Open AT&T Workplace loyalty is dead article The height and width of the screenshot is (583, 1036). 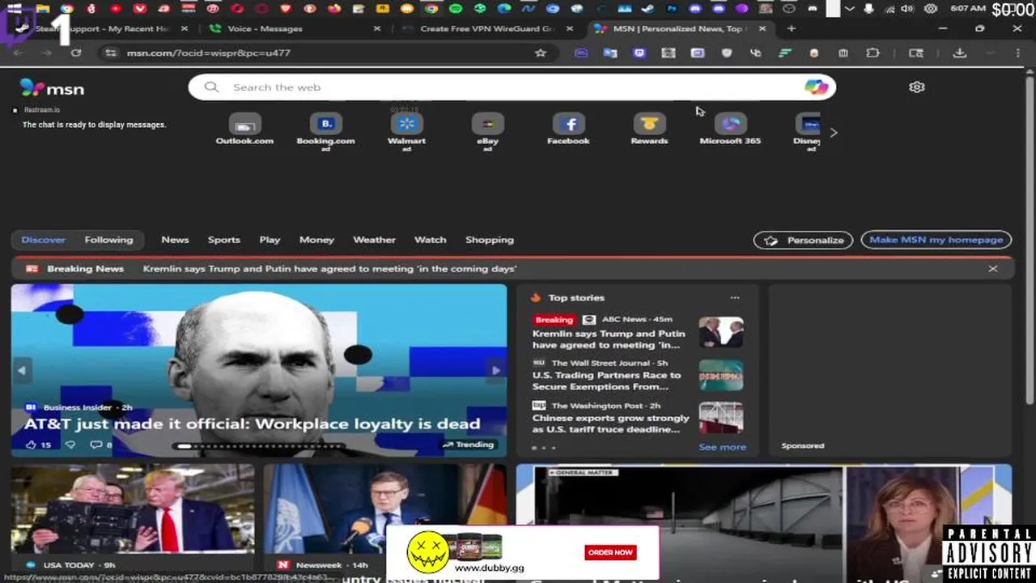click(x=252, y=423)
